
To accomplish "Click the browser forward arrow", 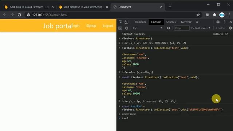I will point(12,15).
